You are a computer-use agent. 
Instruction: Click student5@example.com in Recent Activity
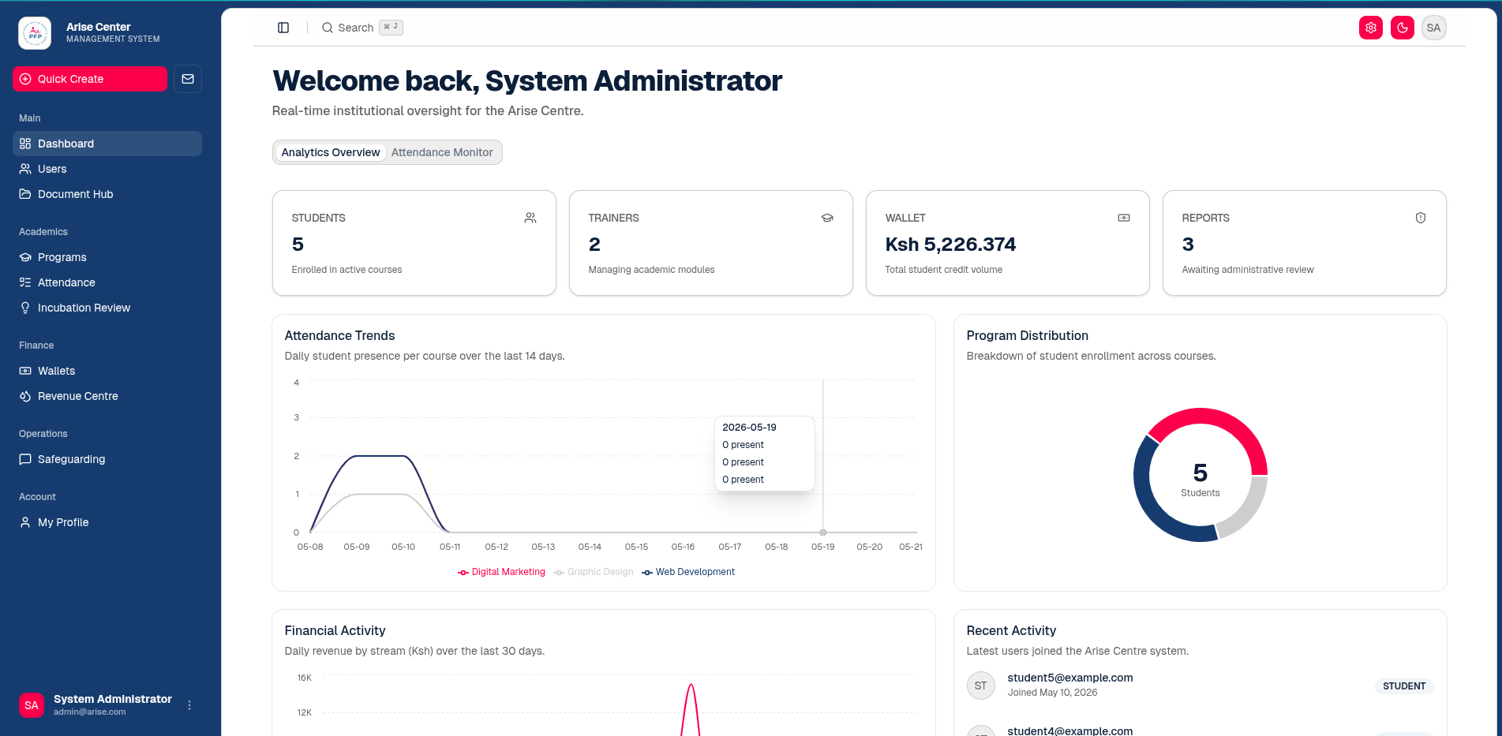point(1070,678)
